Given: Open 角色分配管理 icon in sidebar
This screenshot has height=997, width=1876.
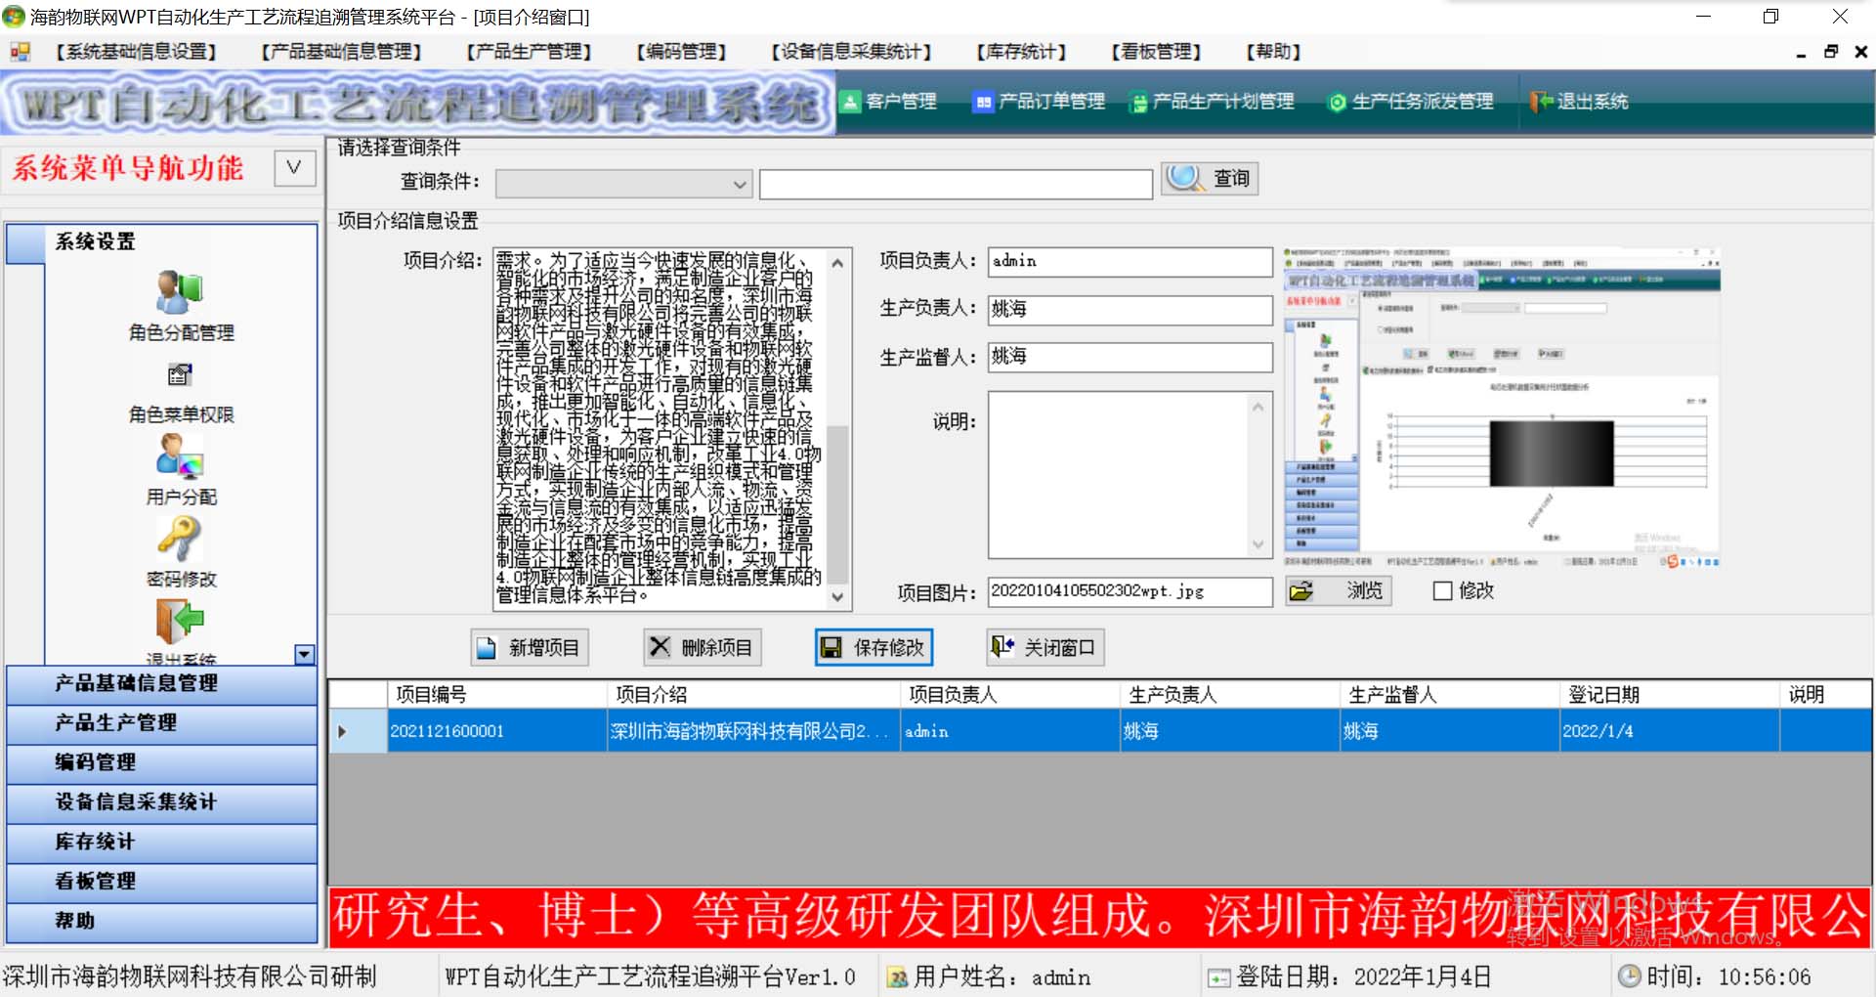Looking at the screenshot, I should pyautogui.click(x=180, y=293).
